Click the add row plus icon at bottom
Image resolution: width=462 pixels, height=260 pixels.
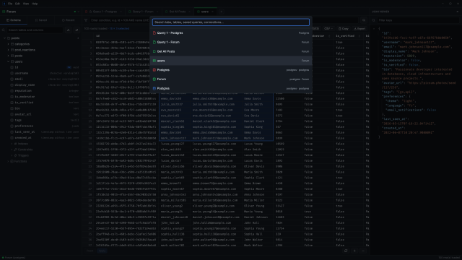click(354, 251)
